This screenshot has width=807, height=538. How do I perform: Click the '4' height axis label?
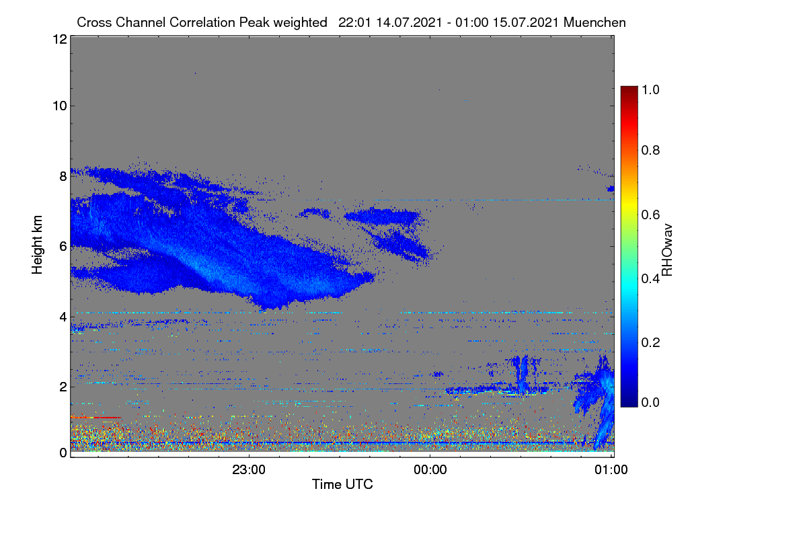[x=63, y=317]
